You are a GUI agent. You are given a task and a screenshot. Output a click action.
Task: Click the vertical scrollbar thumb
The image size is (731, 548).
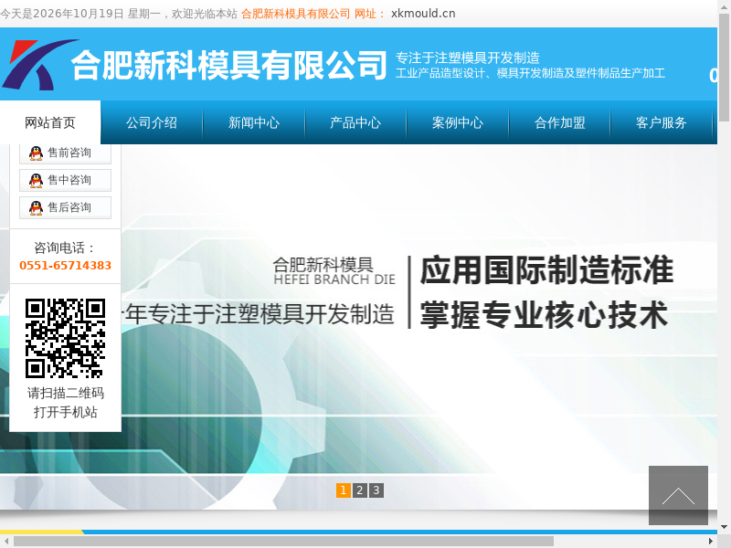724,68
